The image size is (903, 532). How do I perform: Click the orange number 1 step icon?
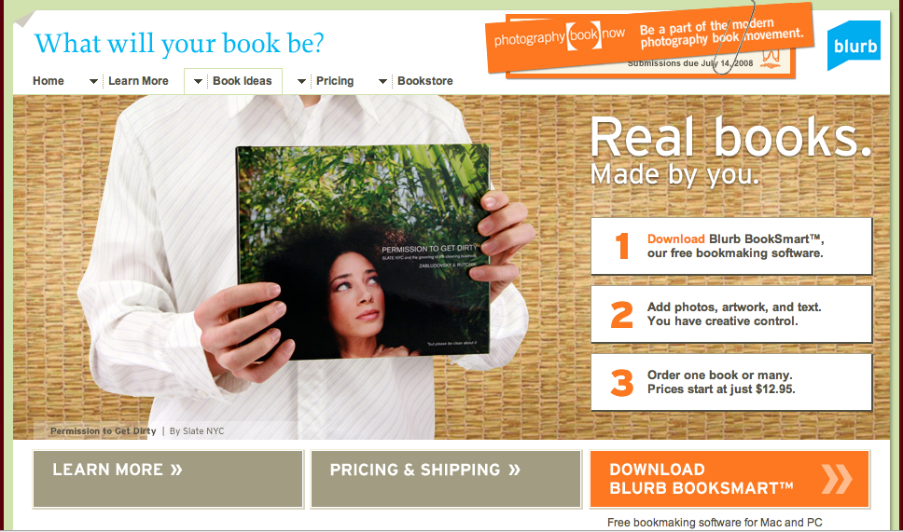pos(622,246)
